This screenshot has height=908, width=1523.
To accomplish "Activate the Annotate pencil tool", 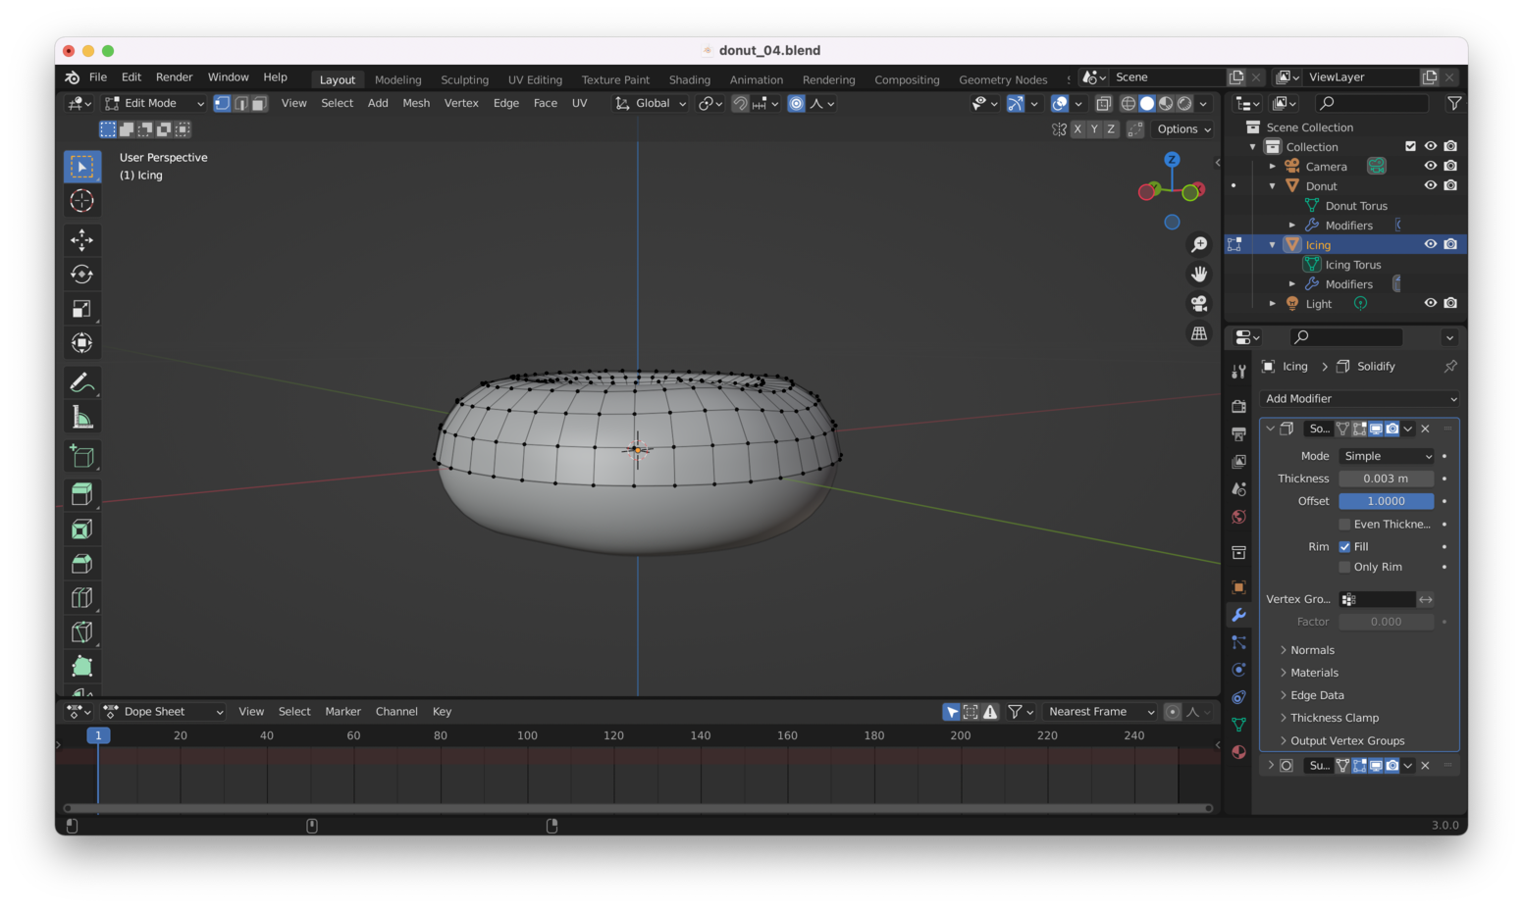I will pos(82,382).
